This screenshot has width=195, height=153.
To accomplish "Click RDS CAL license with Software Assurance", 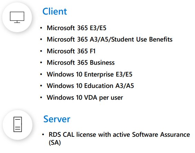I will click(119, 138).
